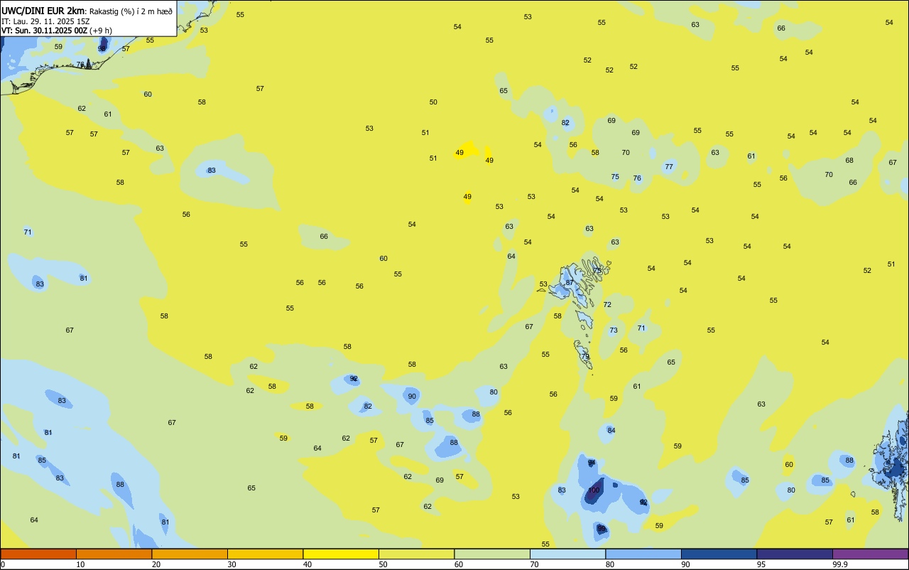Viewport: 909px width, 570px height.
Task: Click the '68' humidity value on the map
Action: [849, 161]
